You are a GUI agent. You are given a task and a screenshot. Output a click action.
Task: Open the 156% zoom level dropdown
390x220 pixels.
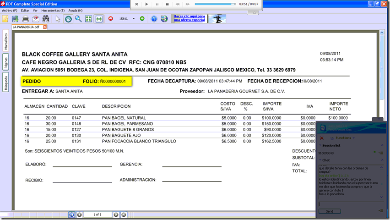[134, 19]
